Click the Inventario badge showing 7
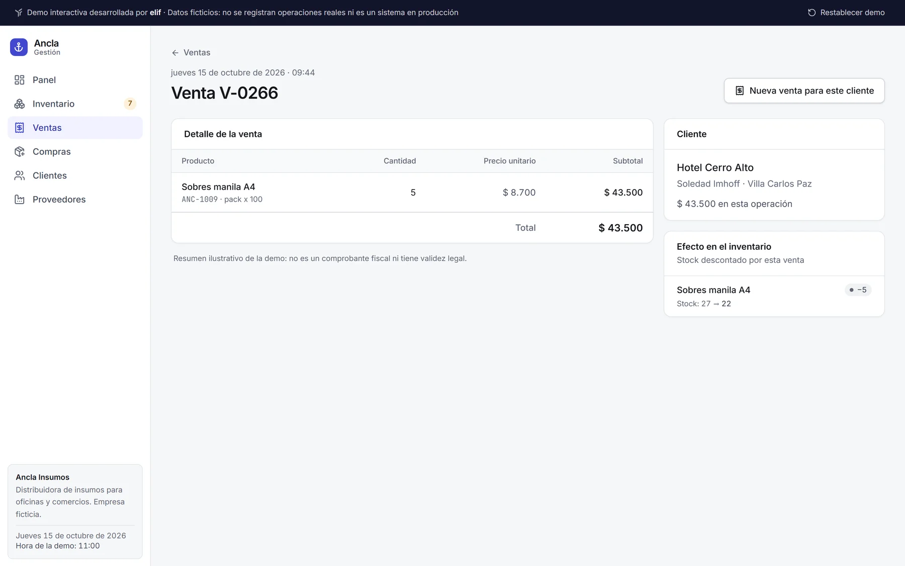This screenshot has height=566, width=905. [130, 104]
